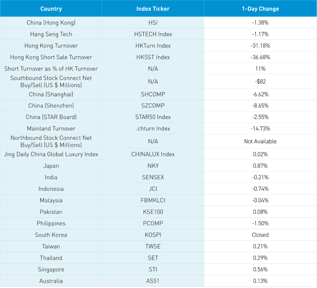
Task: Click Australia's 0.13% change value
Action: tap(260, 281)
